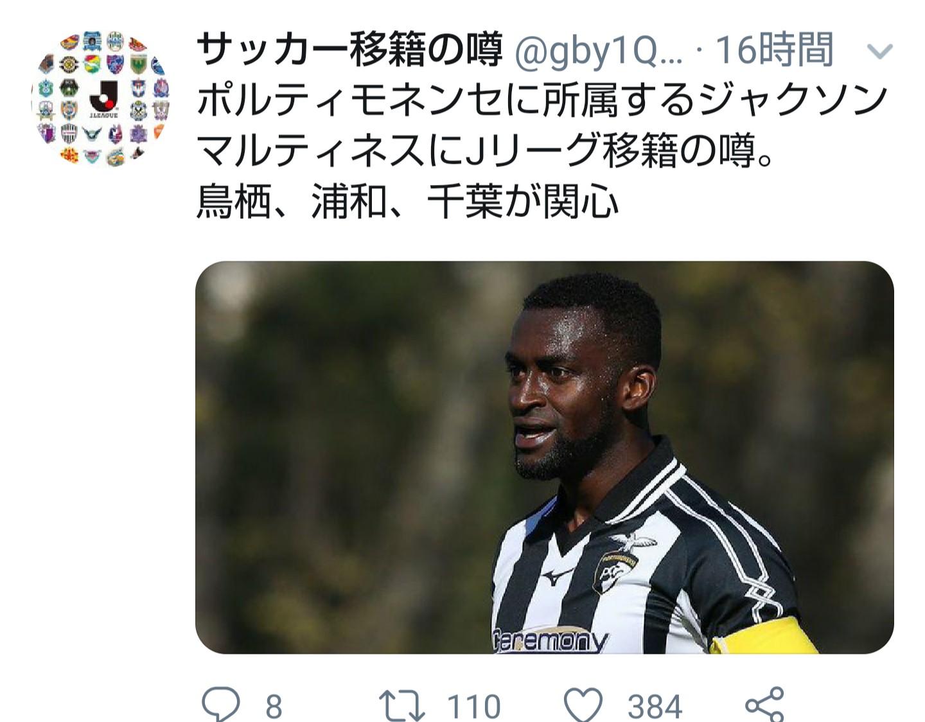Tap the yellow captain armband in the photo
This screenshot has height=722, width=925.
(764, 636)
